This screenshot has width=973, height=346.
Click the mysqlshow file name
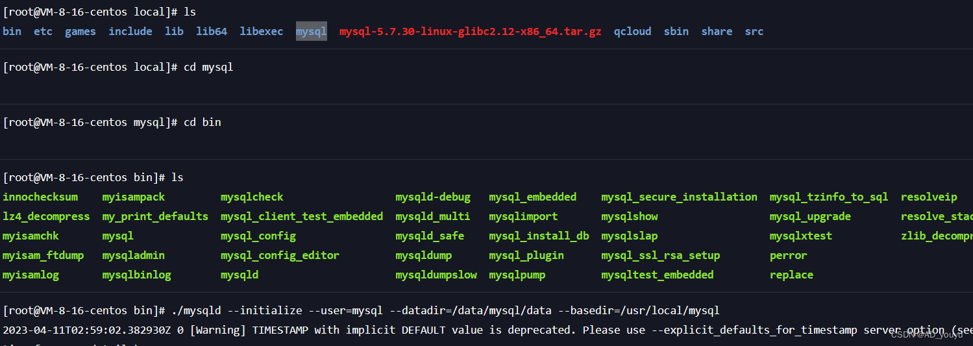click(630, 216)
